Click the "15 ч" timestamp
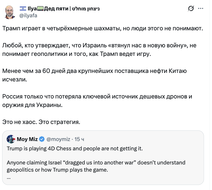 click(x=80, y=139)
